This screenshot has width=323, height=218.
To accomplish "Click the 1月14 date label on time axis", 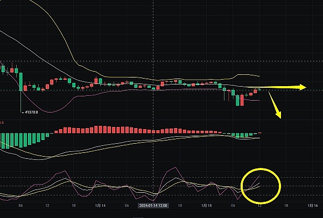I will [100, 206].
